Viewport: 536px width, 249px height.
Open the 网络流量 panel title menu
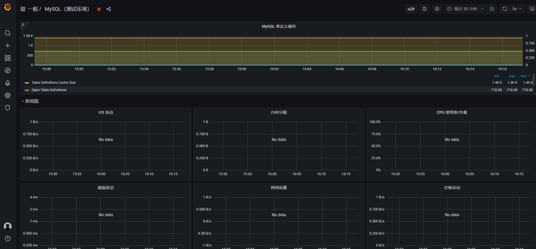pyautogui.click(x=279, y=188)
